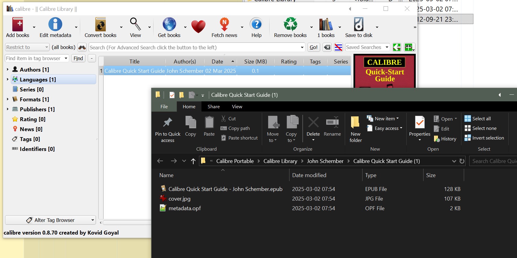Click the Properties checkmark in Explorer title bar
The width and height of the screenshot is (517, 258).
pos(172,95)
